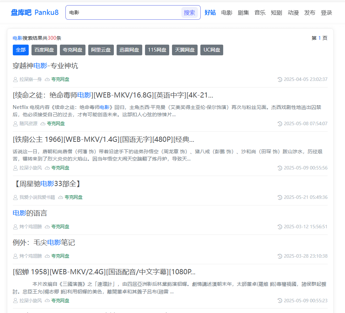Click the 盘库吧 Panku8 site logo
This screenshot has width=345, height=313.
click(x=35, y=12)
